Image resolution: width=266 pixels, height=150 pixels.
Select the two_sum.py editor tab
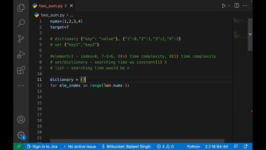click(53, 6)
